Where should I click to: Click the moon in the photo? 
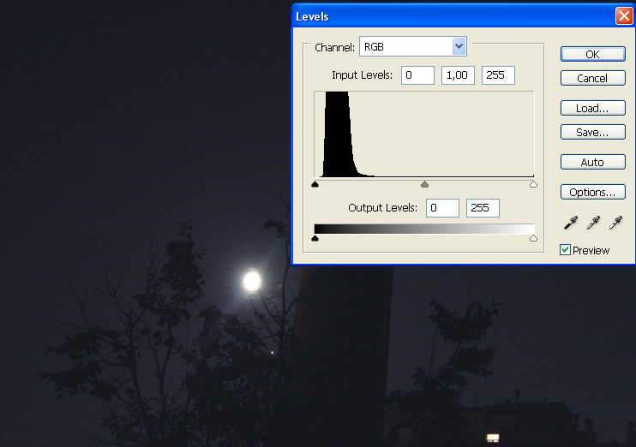252,281
